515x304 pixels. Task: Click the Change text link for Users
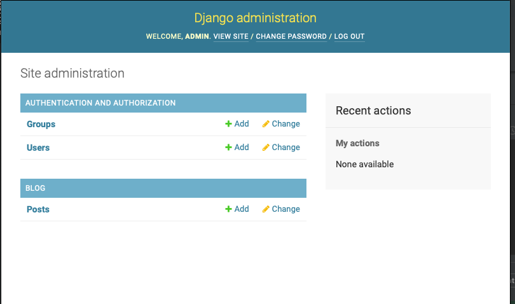285,148
